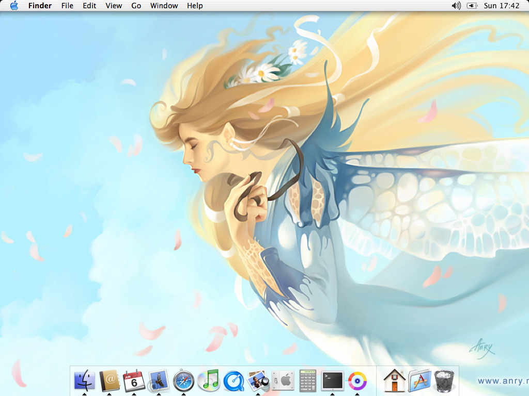Screen dimensions: 529x396
Task: Open the Go menu
Action: tap(136, 6)
